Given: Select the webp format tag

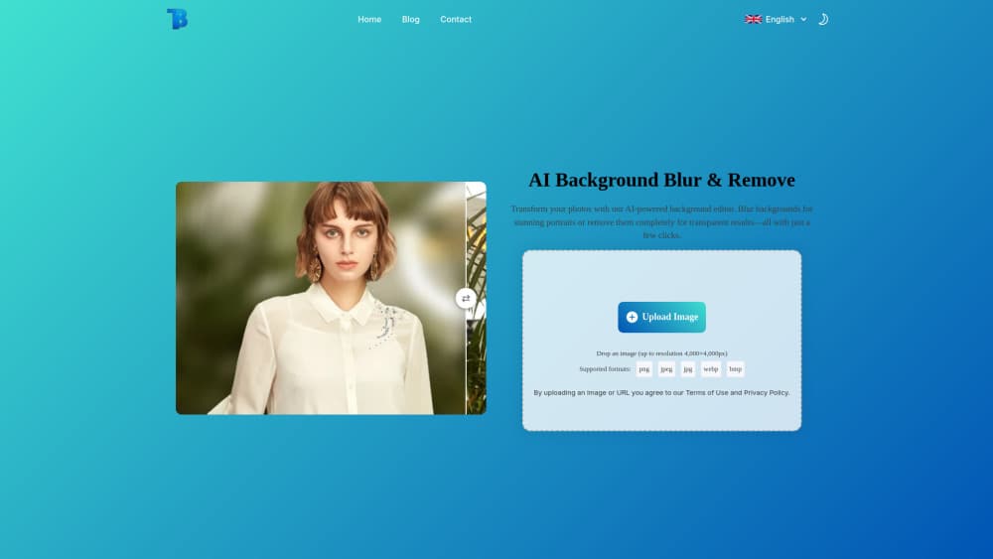Looking at the screenshot, I should point(711,369).
